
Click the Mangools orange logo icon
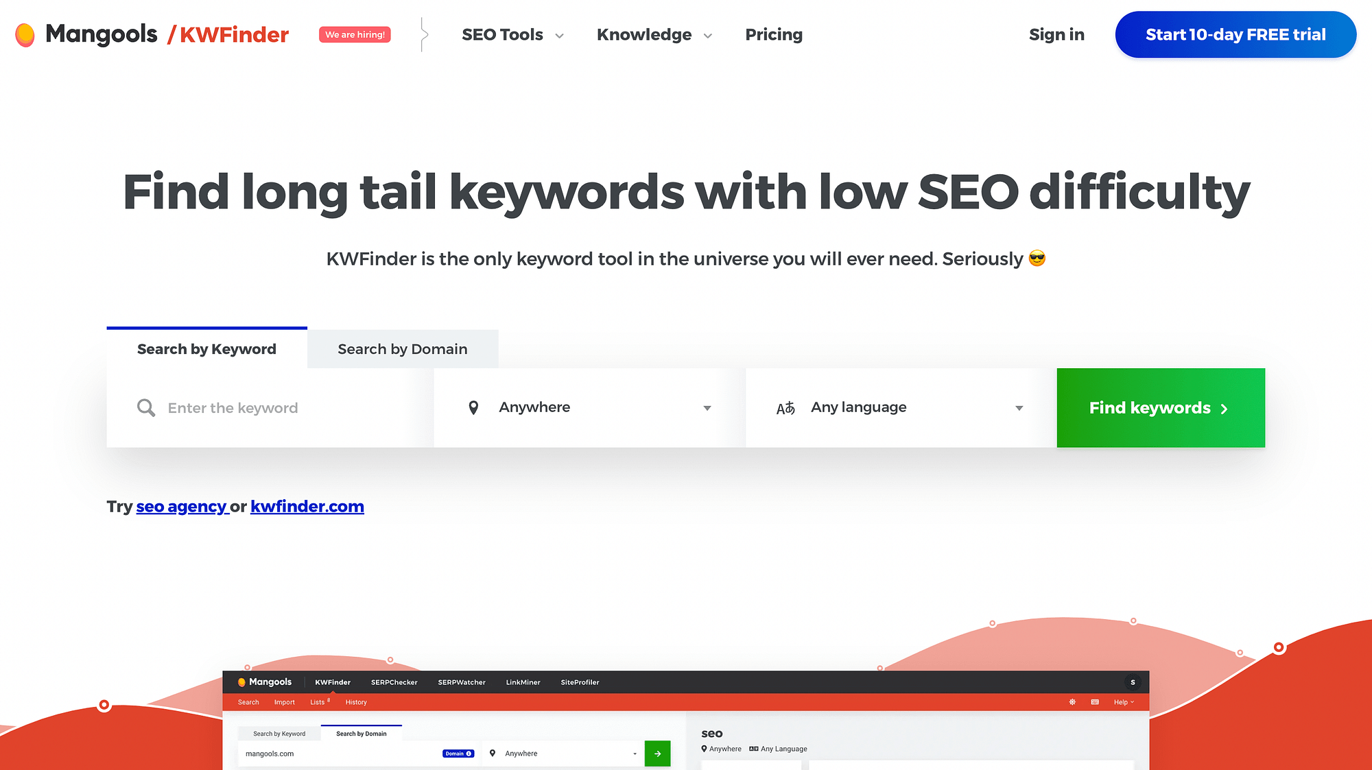[x=25, y=34]
